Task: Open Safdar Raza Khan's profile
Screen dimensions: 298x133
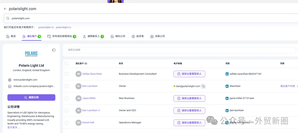Action: (92, 74)
